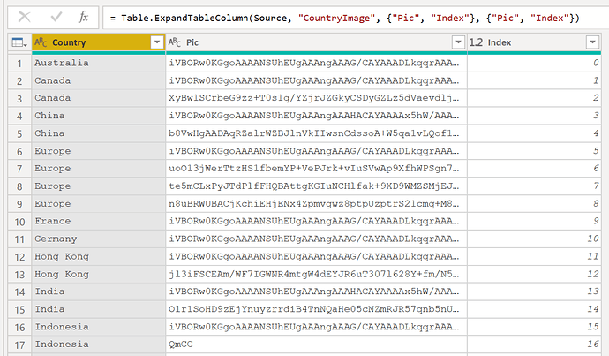Select the Indonesia cell in row 16

click(x=99, y=327)
